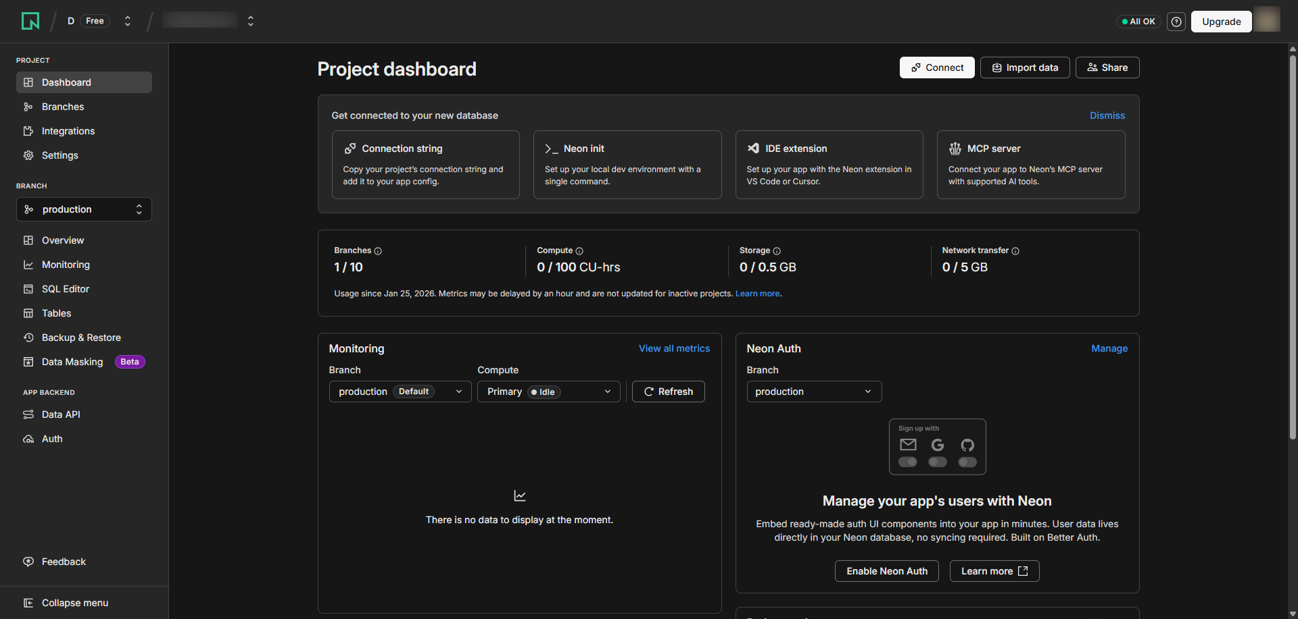Image resolution: width=1298 pixels, height=619 pixels.
Task: Click the Compute usage info icon
Action: coord(579,251)
